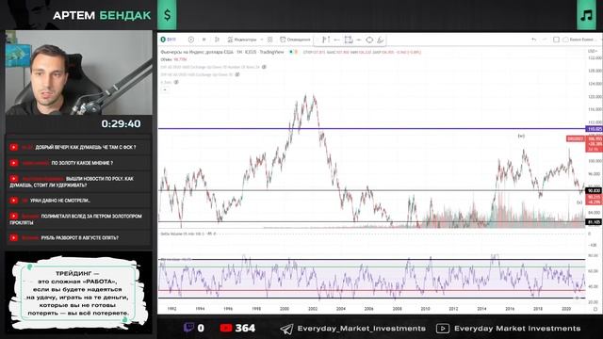This screenshot has height=339, width=603.
Task: Click chat message about Polymetal and Petropavlovsk
Action: coord(78,218)
